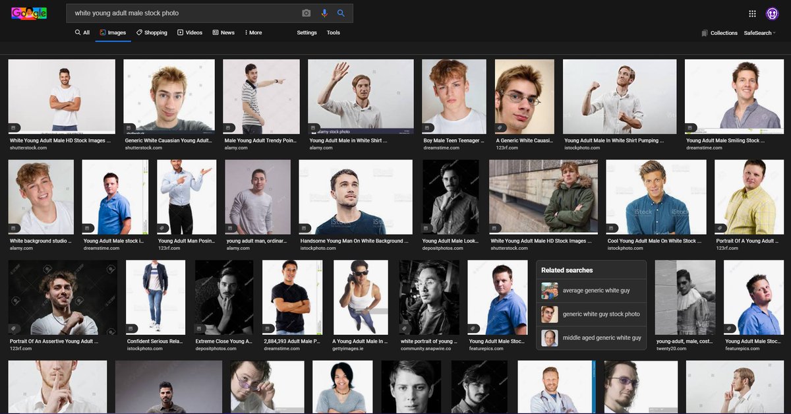Open related search for average generic white guy
Viewport: 791px width, 414px height.
point(592,290)
